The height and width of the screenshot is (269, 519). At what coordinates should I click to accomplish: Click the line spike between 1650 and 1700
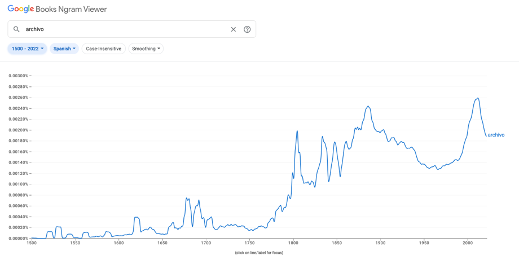point(187,198)
